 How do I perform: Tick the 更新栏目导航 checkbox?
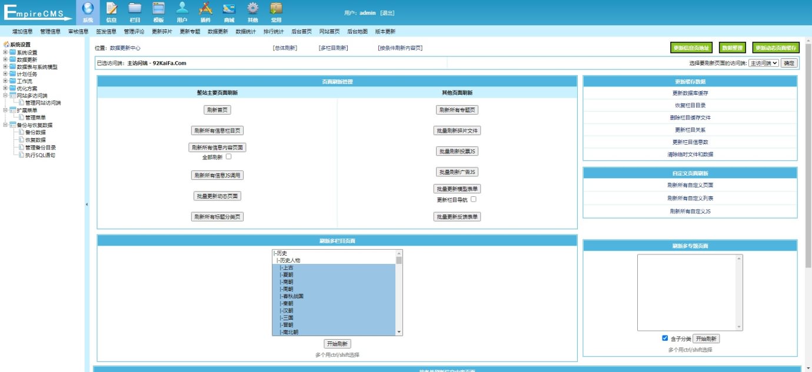[473, 199]
